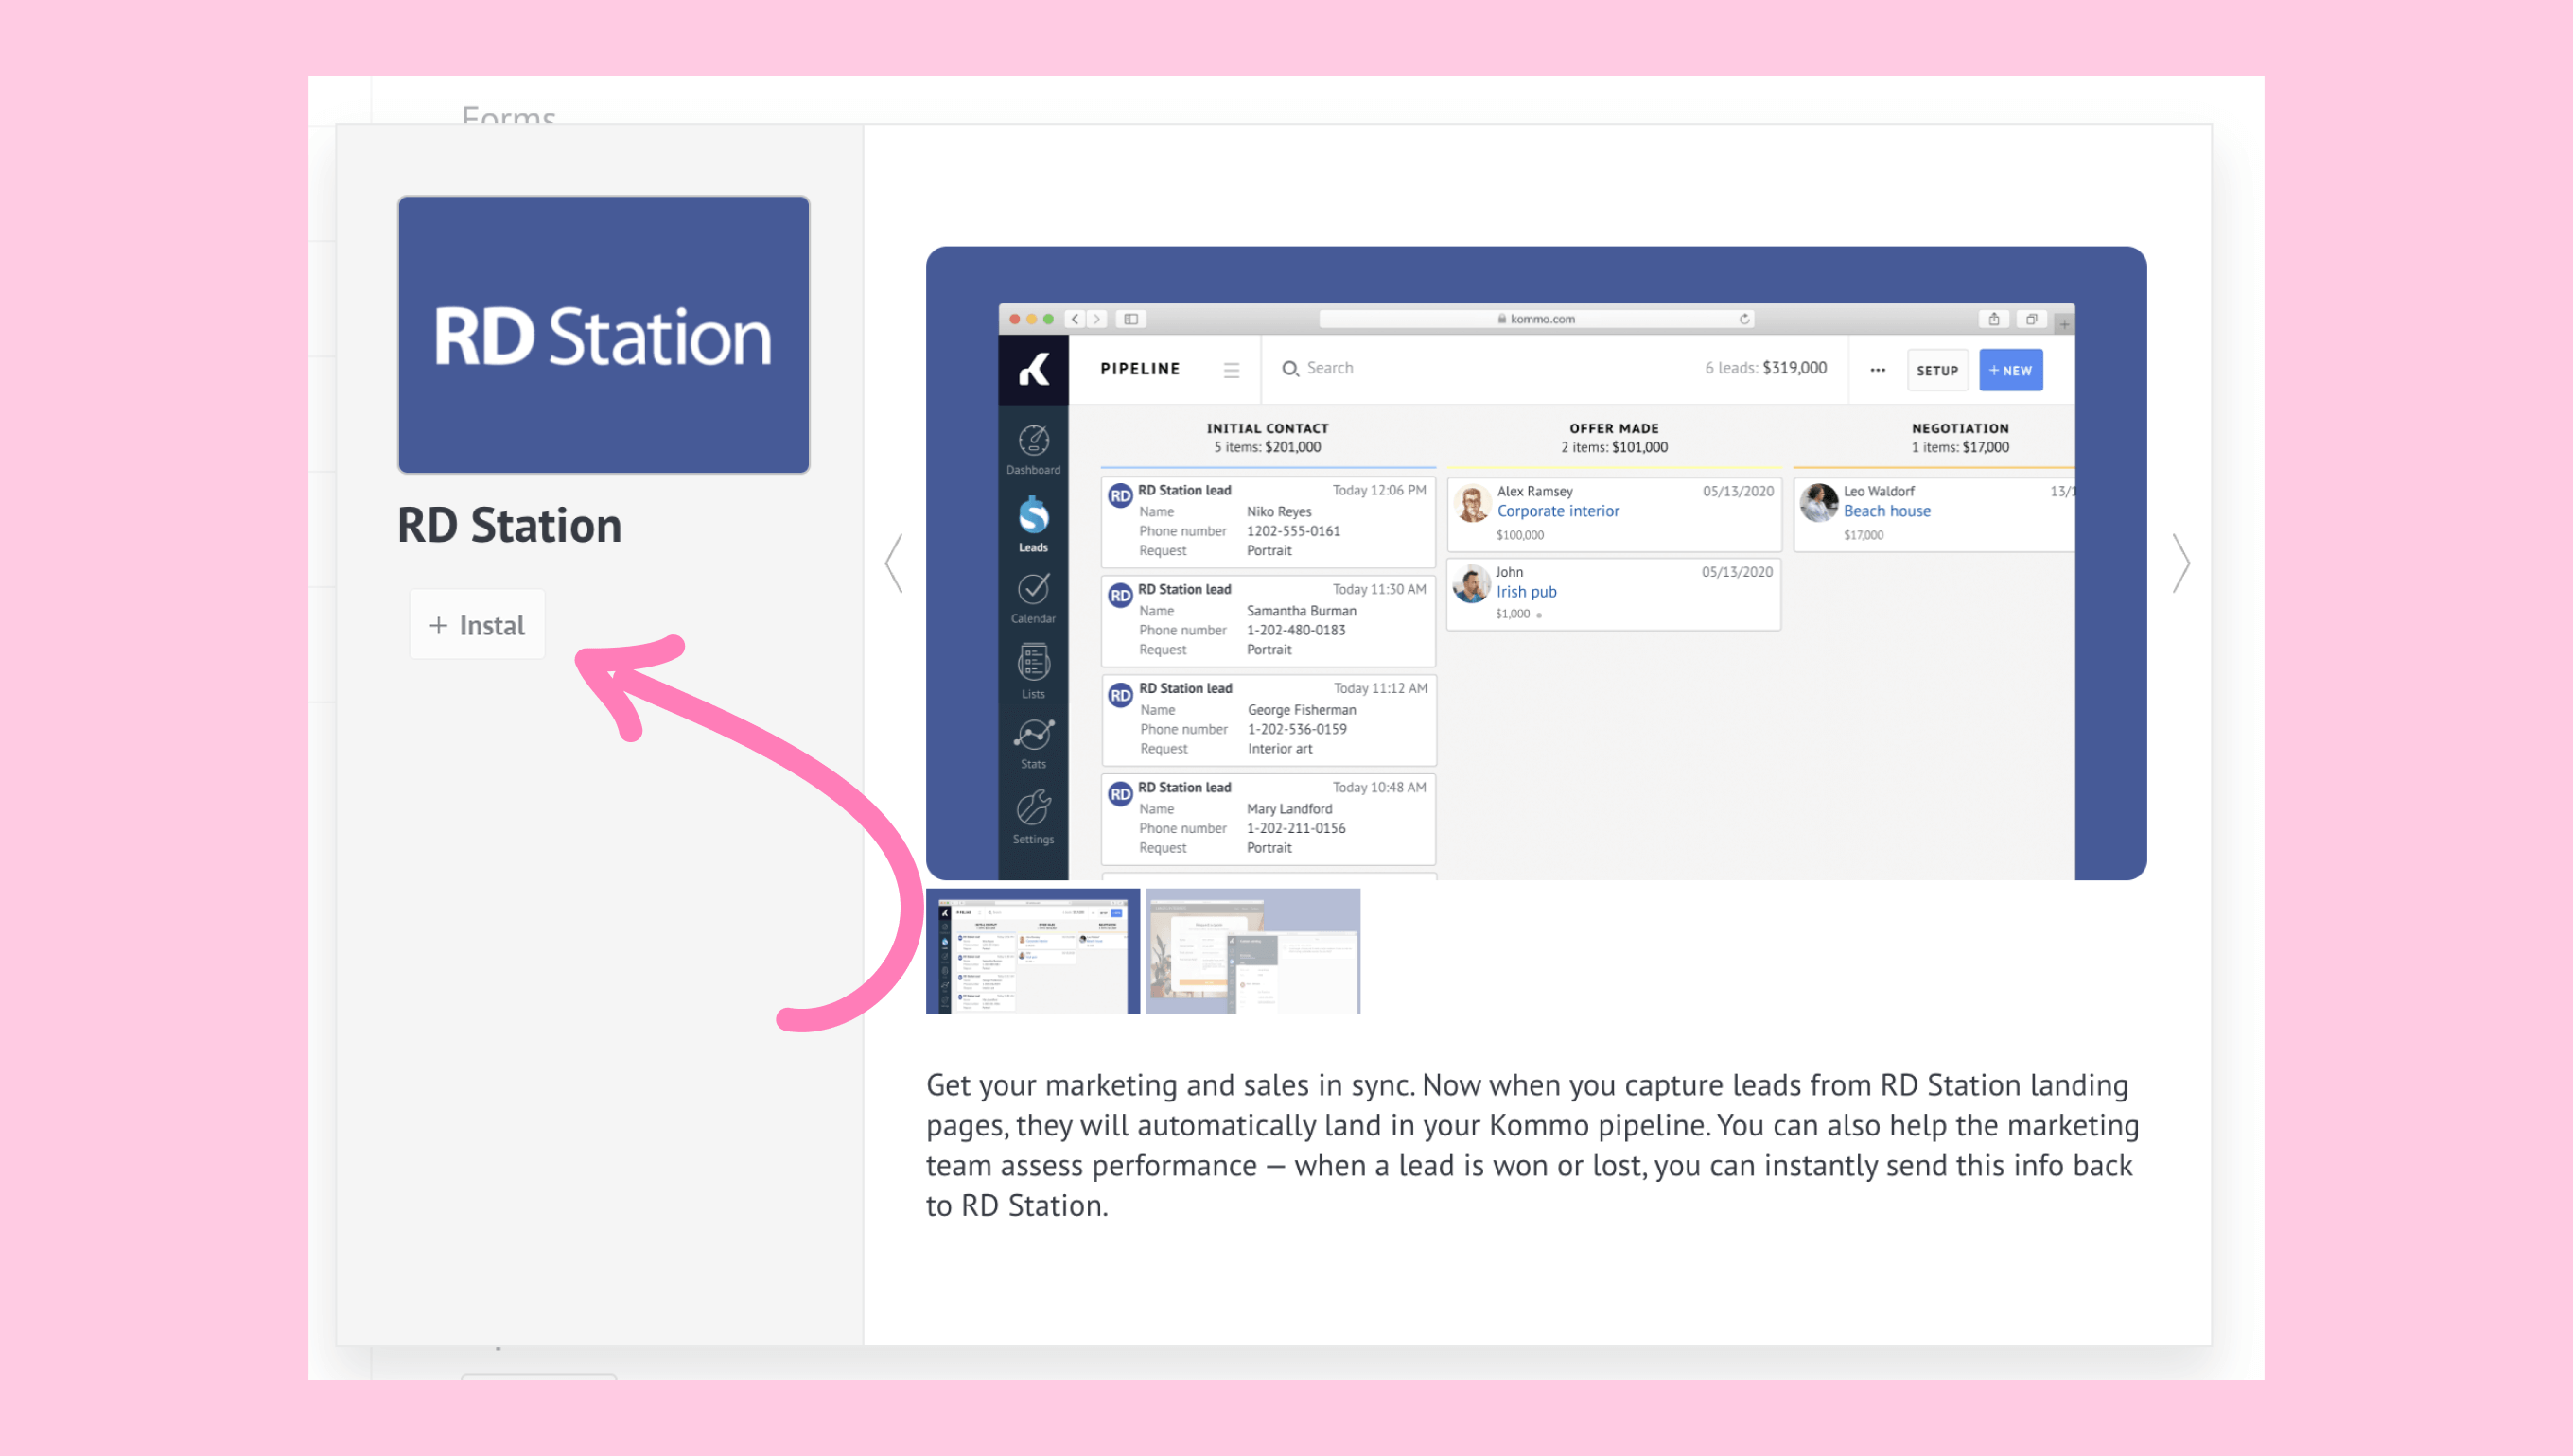2573x1456 pixels.
Task: Select the first pipeline screenshot thumbnail
Action: coord(1032,951)
